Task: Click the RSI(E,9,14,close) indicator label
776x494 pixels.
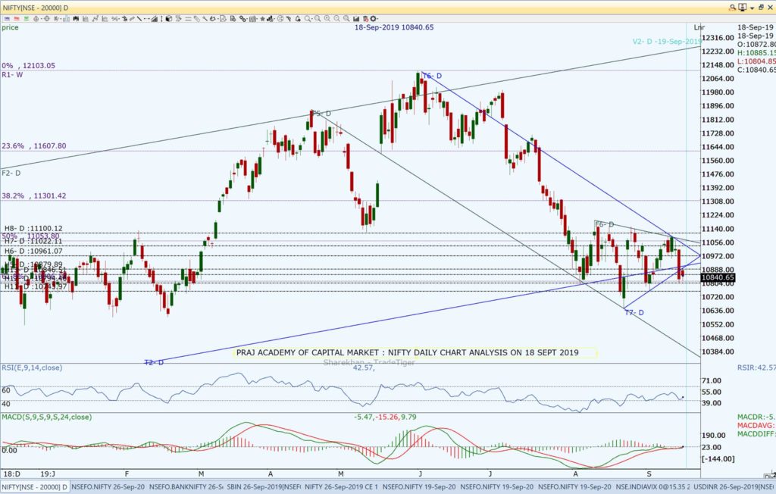Action: tap(32, 367)
